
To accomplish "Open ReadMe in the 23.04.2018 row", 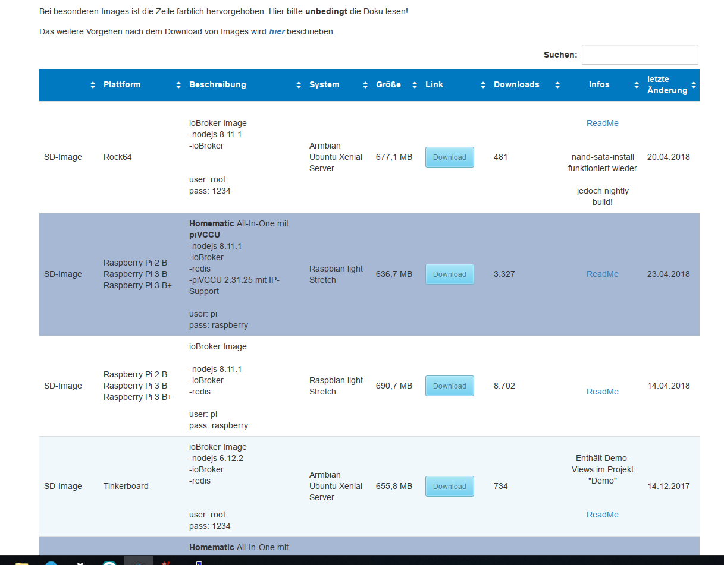I will (x=603, y=274).
